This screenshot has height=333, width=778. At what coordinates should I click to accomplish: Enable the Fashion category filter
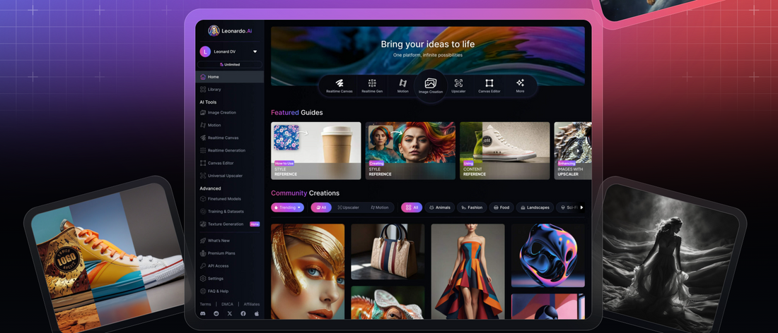point(472,207)
